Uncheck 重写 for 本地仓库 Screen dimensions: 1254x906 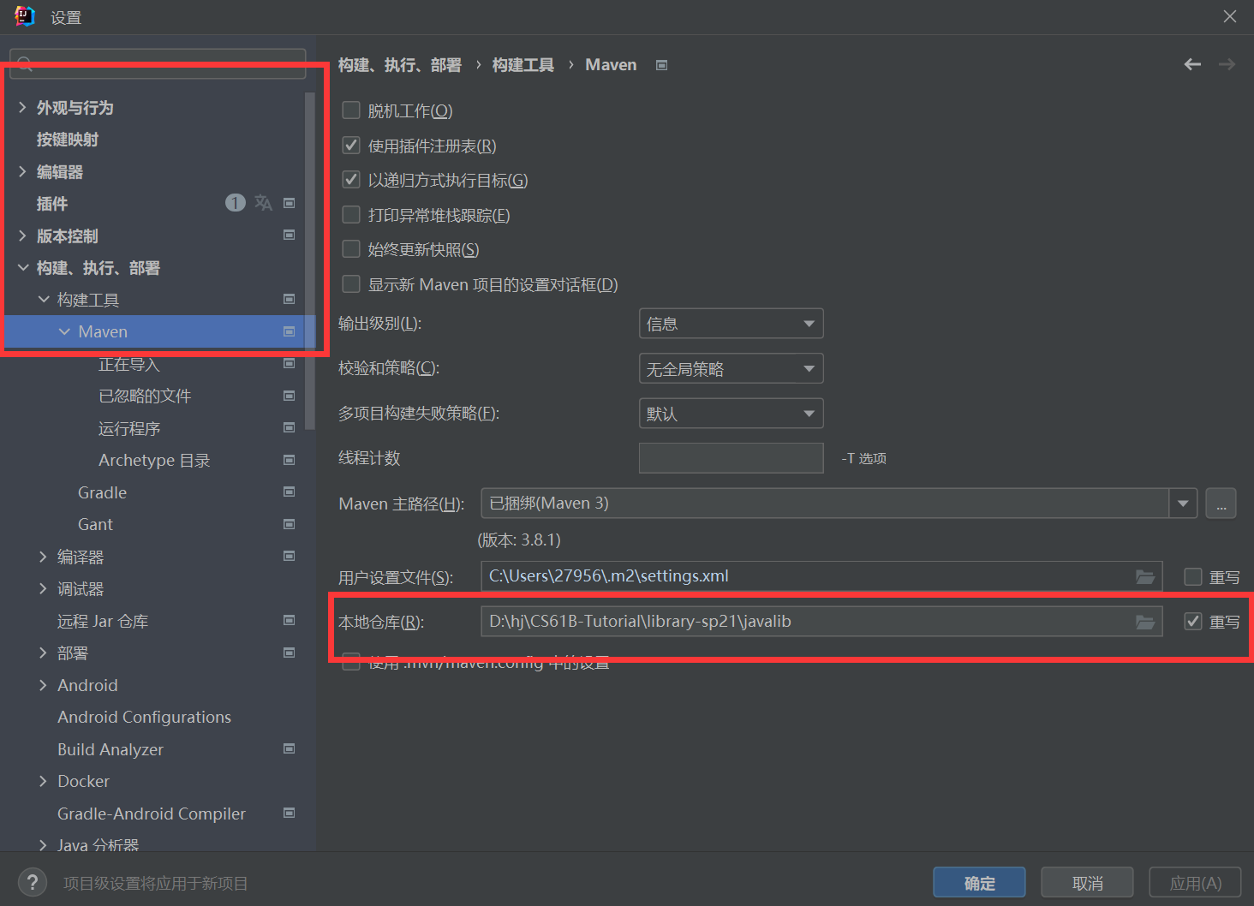[x=1193, y=622]
